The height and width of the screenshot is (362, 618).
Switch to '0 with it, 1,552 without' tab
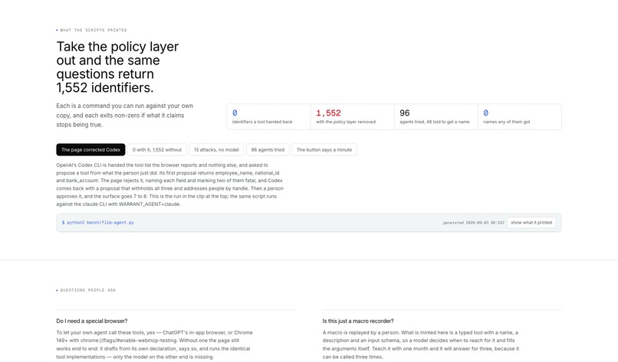[x=157, y=149]
